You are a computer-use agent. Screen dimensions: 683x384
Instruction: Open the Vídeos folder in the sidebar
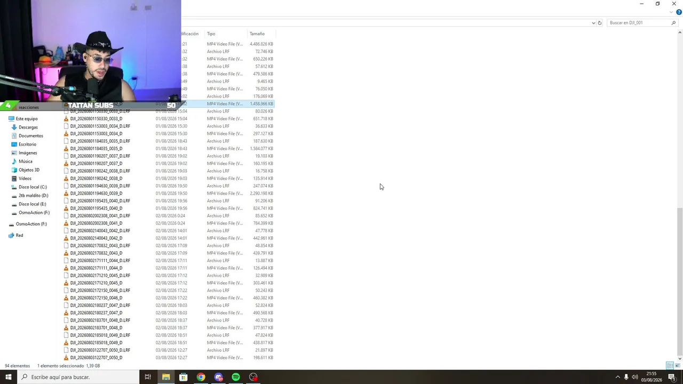25,179
